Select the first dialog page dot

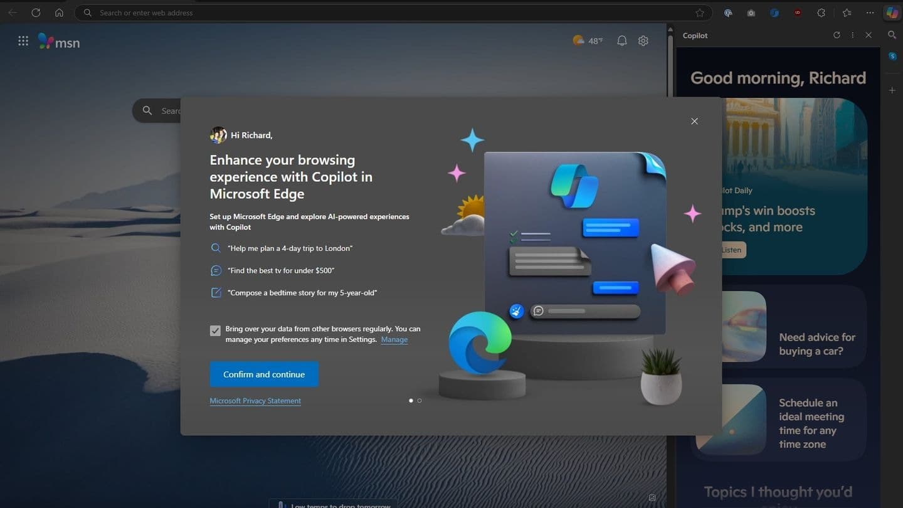411,400
